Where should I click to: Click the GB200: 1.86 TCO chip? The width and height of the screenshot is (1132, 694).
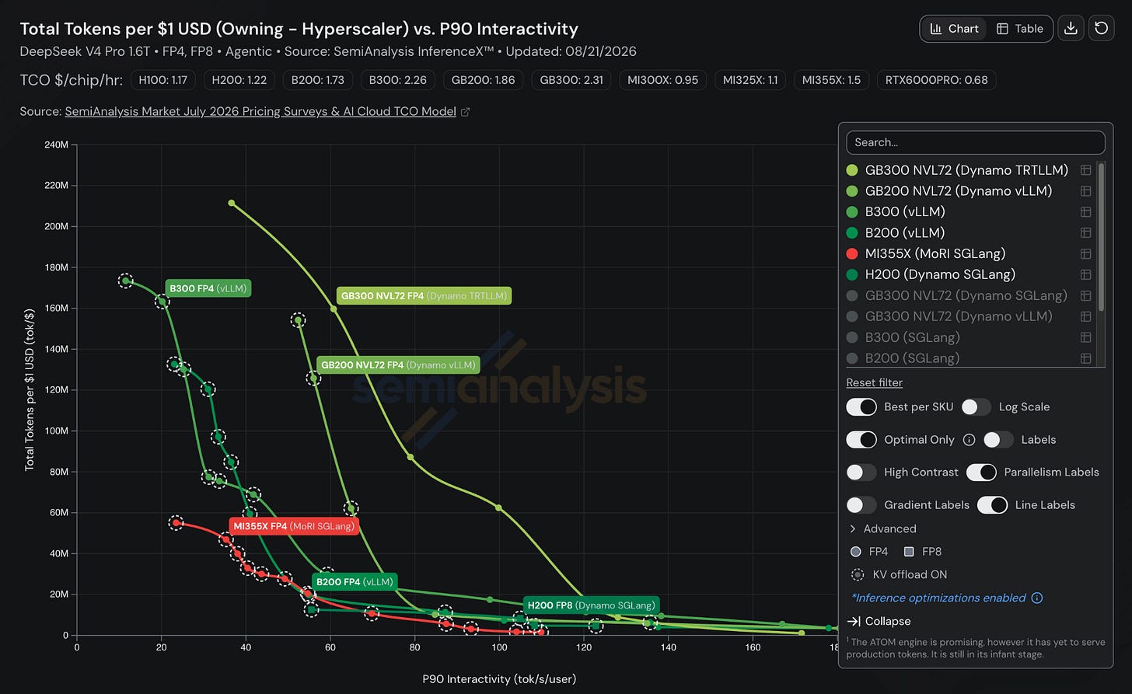484,80
